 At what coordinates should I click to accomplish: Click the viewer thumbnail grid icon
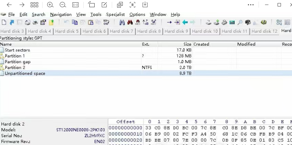(x=35, y=5)
